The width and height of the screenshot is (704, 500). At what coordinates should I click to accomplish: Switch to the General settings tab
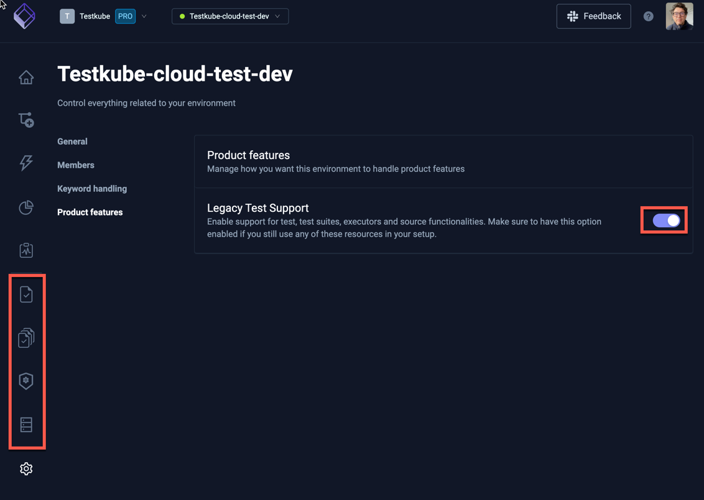tap(72, 142)
